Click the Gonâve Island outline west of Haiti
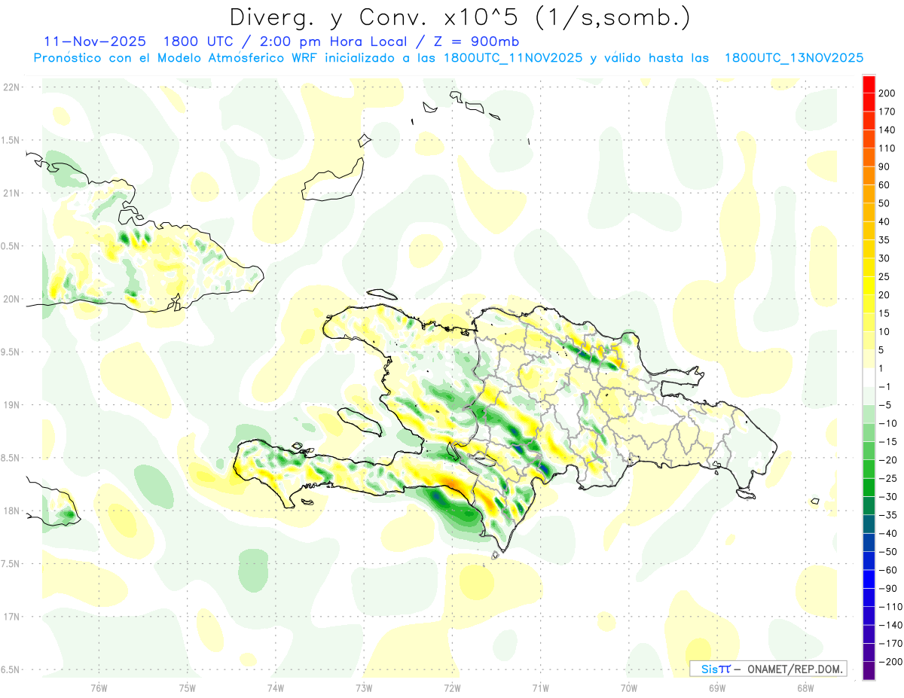This screenshot has height=698, width=904. click(359, 422)
